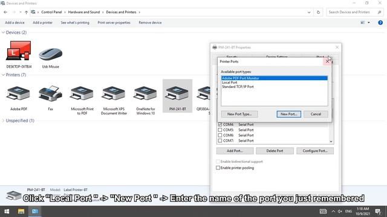Select the DESKTOP-0IT8J4 computer device icon

click(x=19, y=51)
